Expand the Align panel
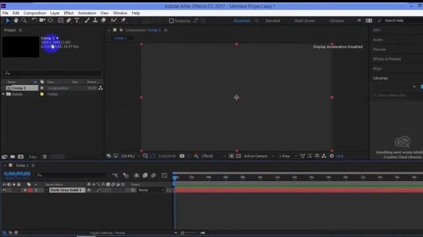The width and height of the screenshot is (423, 237). 377,68
